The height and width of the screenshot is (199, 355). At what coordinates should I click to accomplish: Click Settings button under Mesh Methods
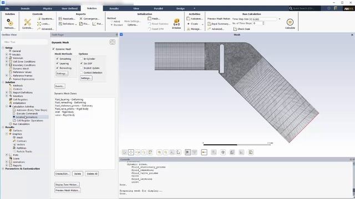tap(62, 74)
